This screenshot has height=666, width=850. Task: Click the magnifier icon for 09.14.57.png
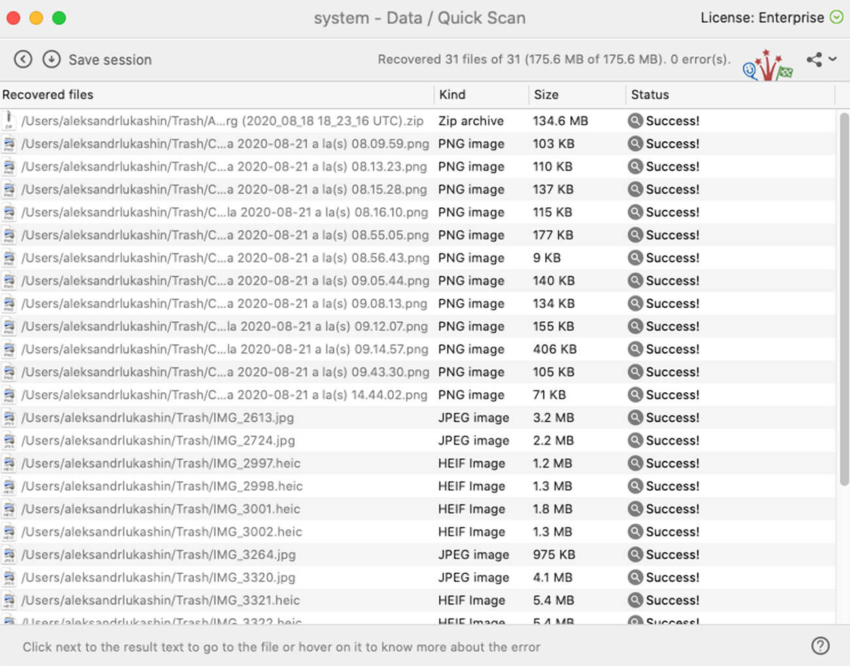(x=635, y=349)
